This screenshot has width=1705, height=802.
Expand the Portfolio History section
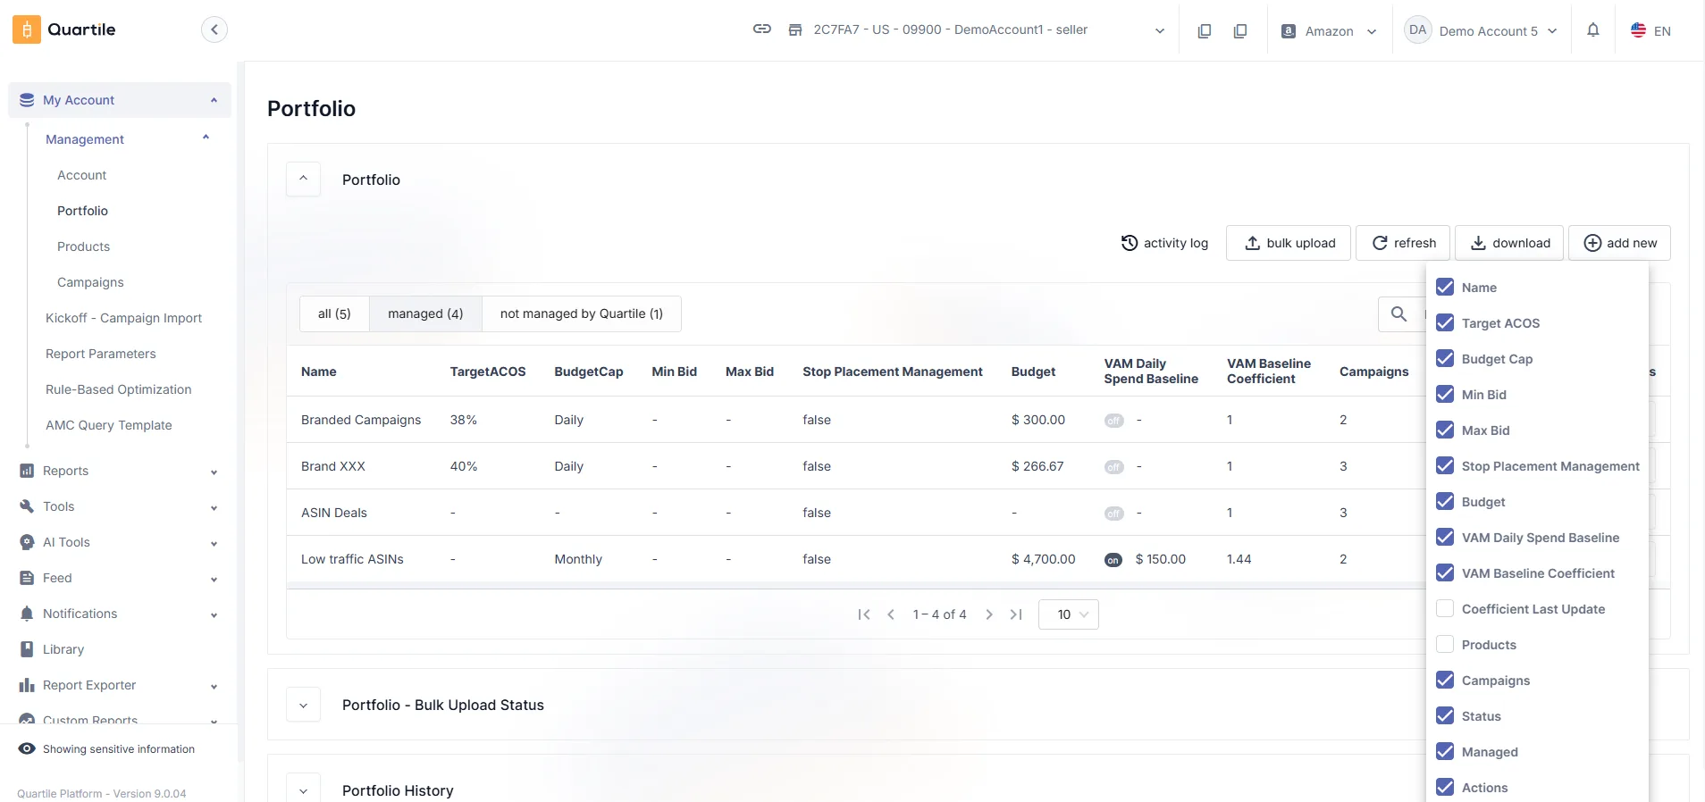point(304,790)
